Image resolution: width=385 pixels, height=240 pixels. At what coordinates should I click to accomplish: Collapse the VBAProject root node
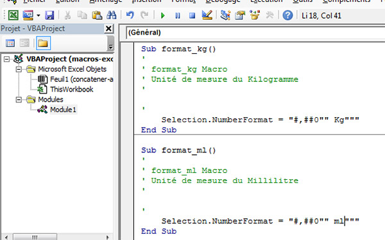[x=6, y=60]
